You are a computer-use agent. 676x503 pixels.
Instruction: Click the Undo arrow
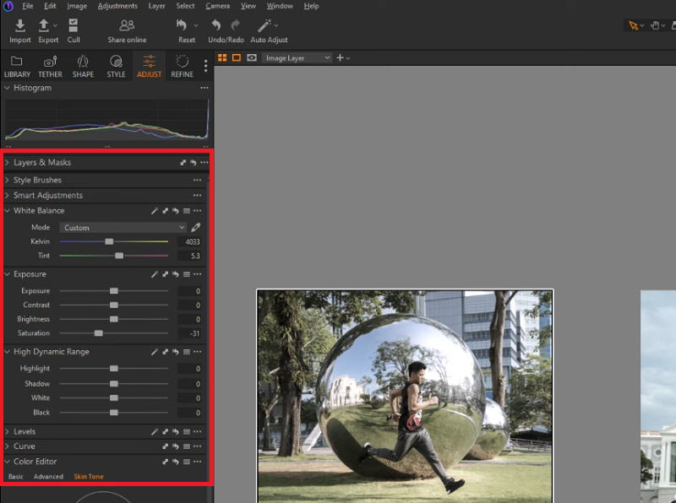[x=216, y=26]
